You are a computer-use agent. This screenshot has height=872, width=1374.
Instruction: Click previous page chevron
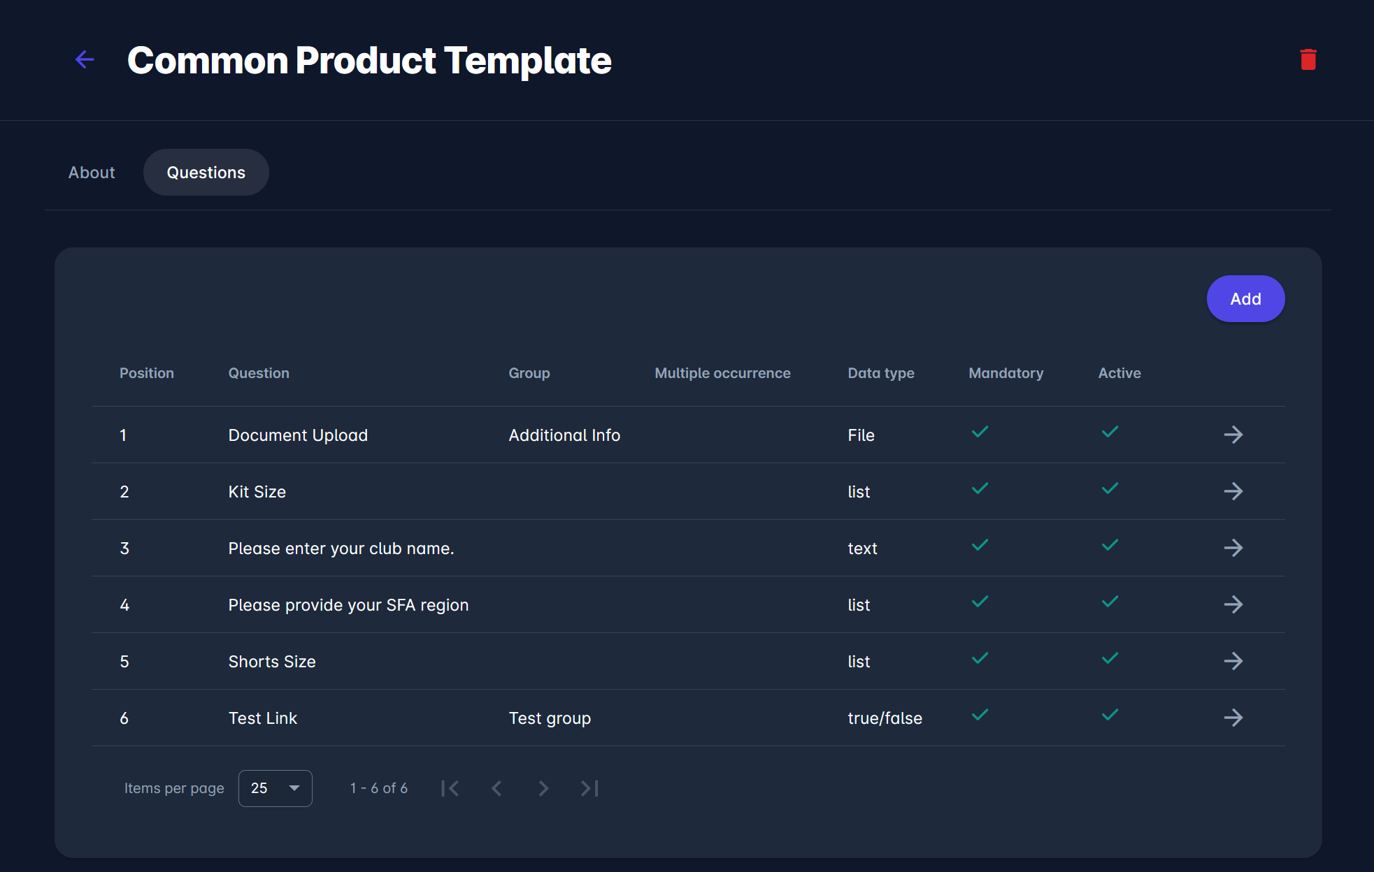[x=496, y=788]
